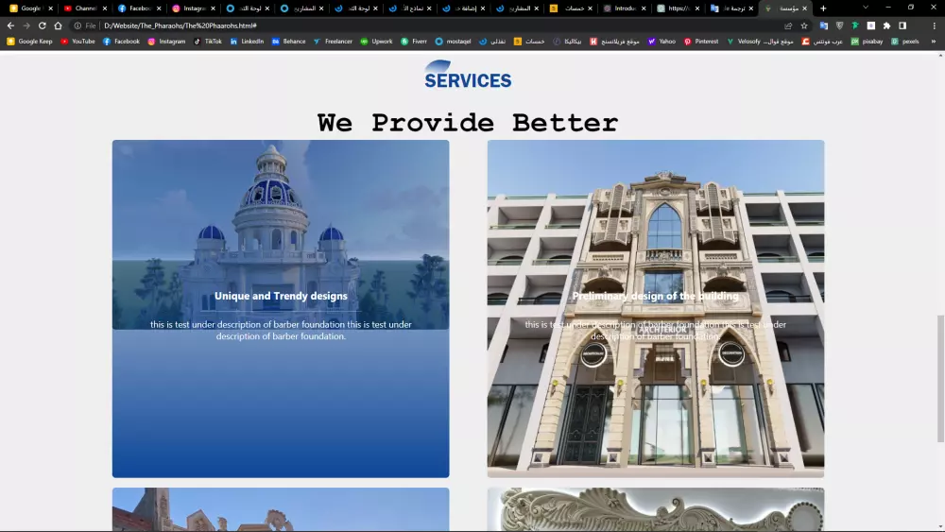
Task: Open the Fiverr bookmark
Action: [414, 42]
